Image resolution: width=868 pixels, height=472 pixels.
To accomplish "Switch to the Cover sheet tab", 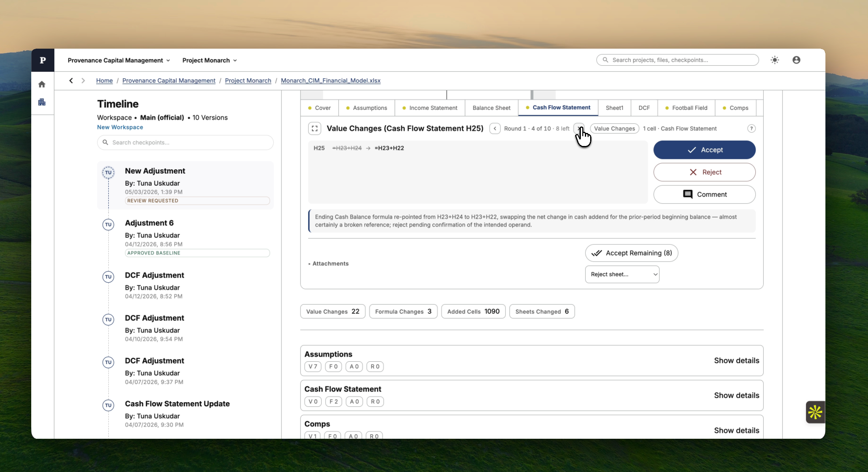I will click(x=320, y=108).
